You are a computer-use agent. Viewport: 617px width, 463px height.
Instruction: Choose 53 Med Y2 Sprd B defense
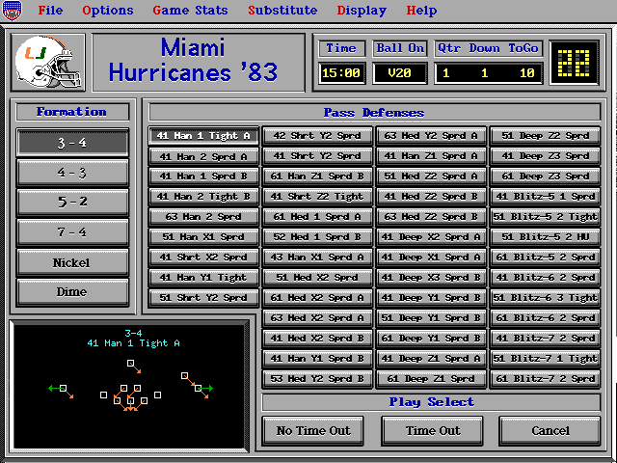point(317,379)
